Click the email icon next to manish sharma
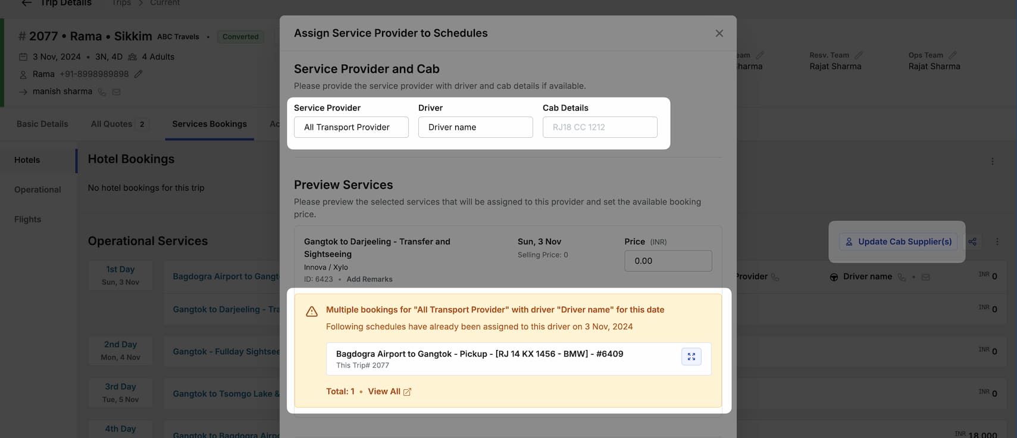Viewport: 1017px width, 438px height. [x=117, y=92]
